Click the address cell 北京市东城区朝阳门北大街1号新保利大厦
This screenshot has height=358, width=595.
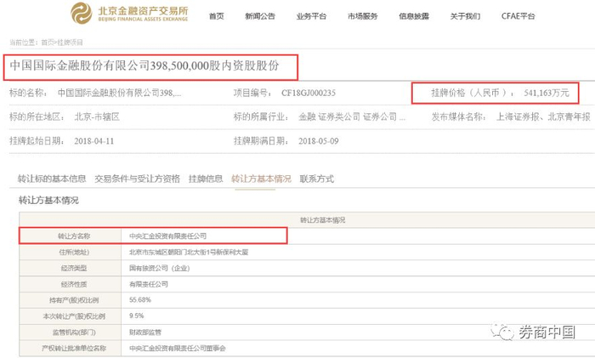pos(189,252)
